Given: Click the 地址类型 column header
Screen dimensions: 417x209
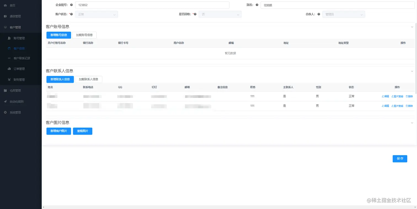Looking at the screenshot, I should coord(344,43).
